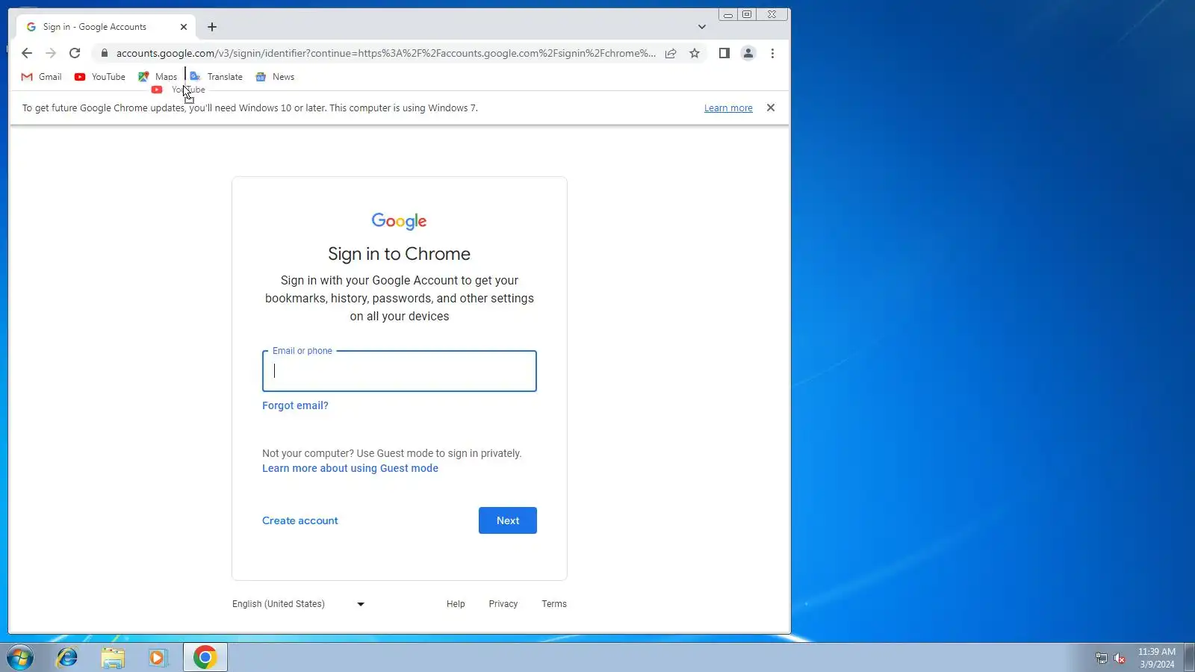The height and width of the screenshot is (672, 1195).
Task: Launch Internet Explorer from the taskbar
Action: [67, 657]
